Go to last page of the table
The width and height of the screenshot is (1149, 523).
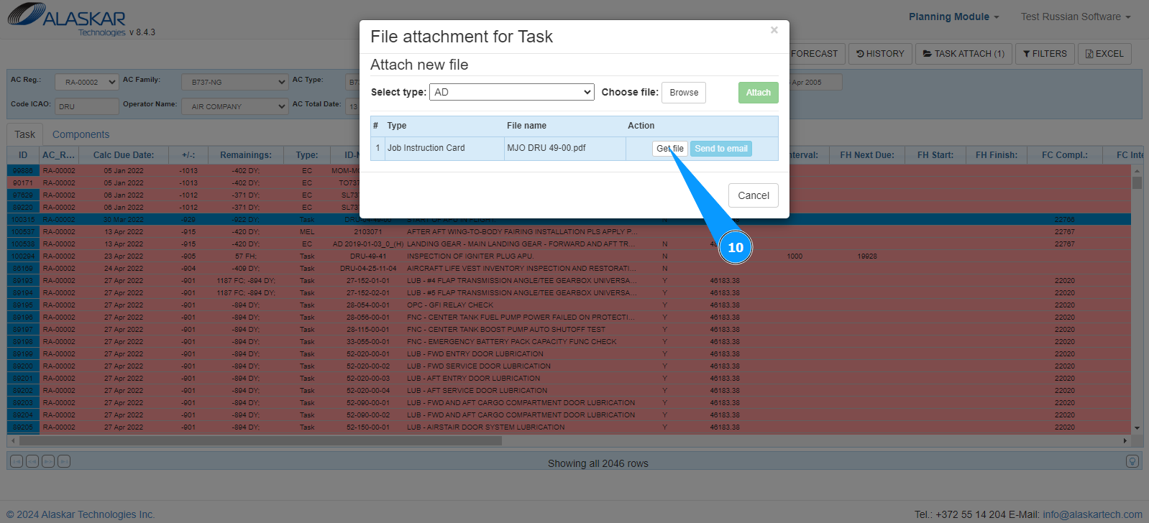pos(64,461)
